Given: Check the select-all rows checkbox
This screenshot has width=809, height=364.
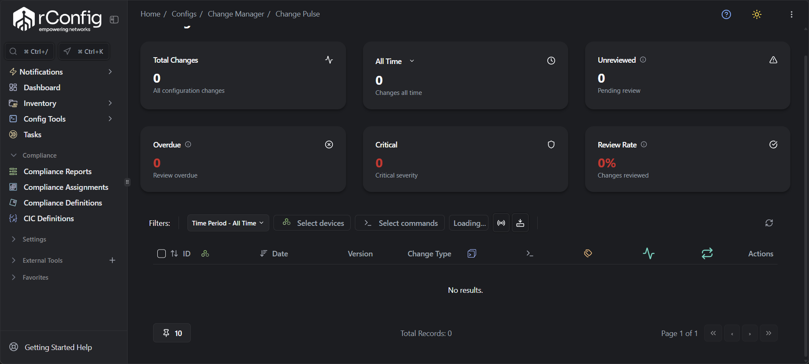Looking at the screenshot, I should pyautogui.click(x=162, y=253).
